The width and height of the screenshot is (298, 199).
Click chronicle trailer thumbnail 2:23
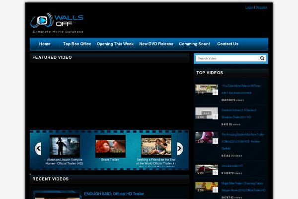tap(207, 170)
